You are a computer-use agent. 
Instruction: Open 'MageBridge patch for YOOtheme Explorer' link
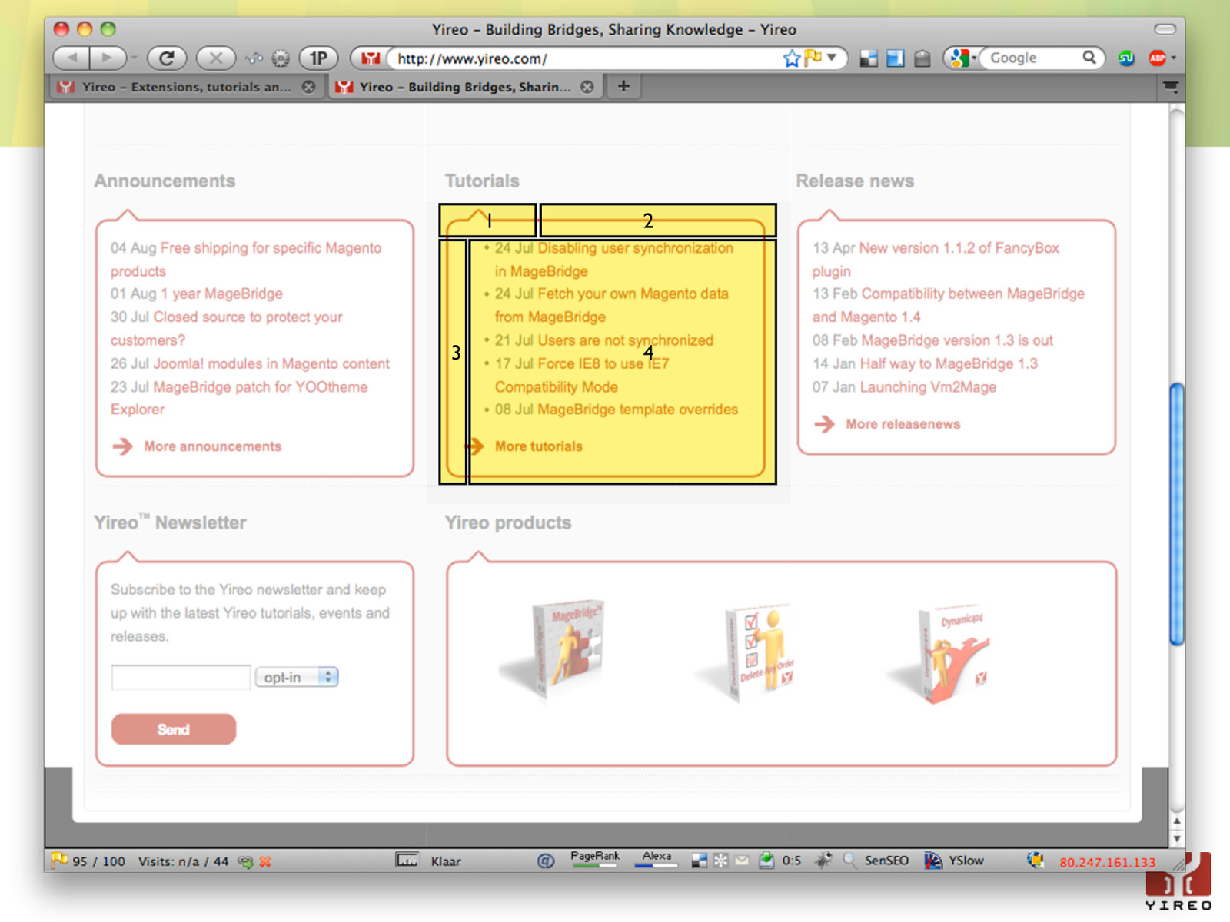point(239,398)
